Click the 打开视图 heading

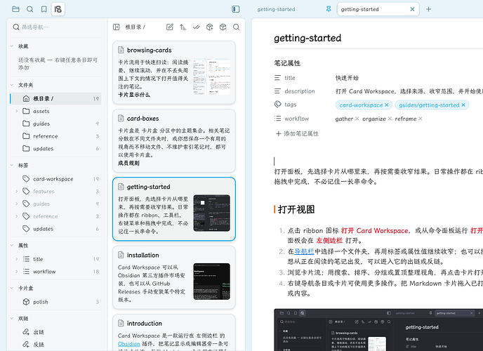click(296, 209)
